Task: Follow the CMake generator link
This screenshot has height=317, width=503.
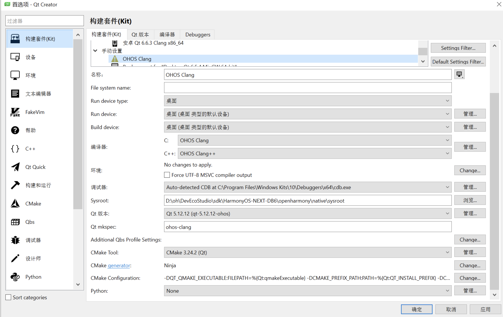Action: coord(119,266)
